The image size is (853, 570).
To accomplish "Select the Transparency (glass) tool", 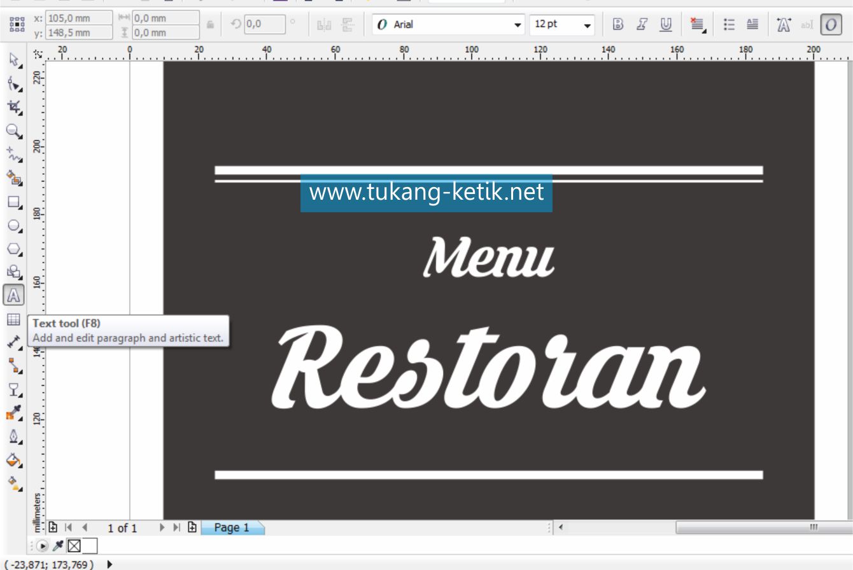I will 14,389.
